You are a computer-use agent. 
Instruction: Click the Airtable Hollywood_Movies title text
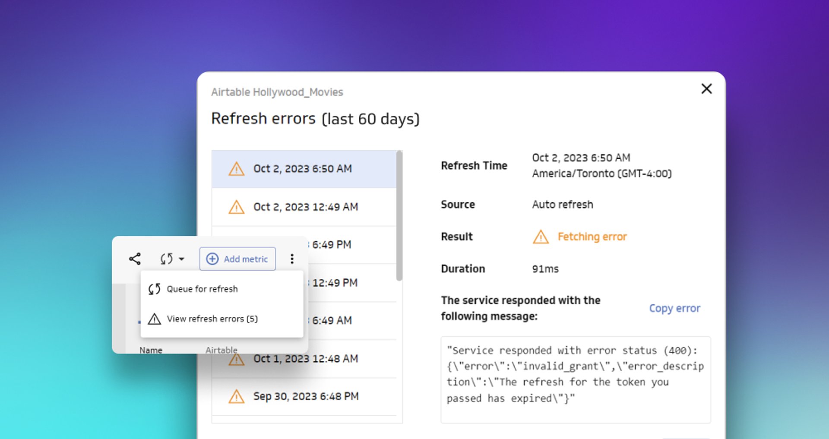click(x=277, y=92)
